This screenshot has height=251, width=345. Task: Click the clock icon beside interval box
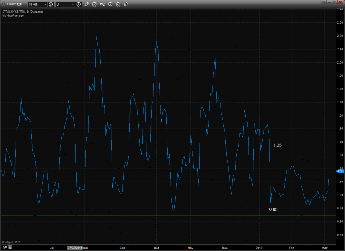[x=79, y=4]
